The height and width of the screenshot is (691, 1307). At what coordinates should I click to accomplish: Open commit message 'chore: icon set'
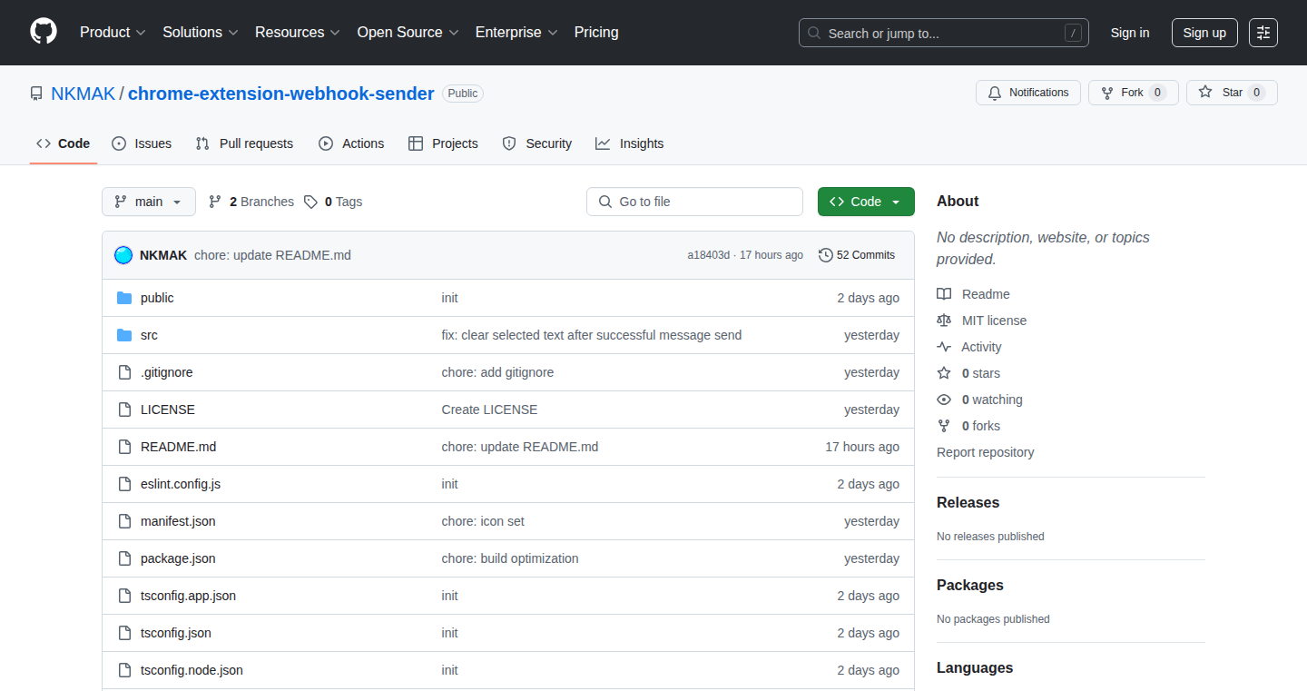pos(483,521)
